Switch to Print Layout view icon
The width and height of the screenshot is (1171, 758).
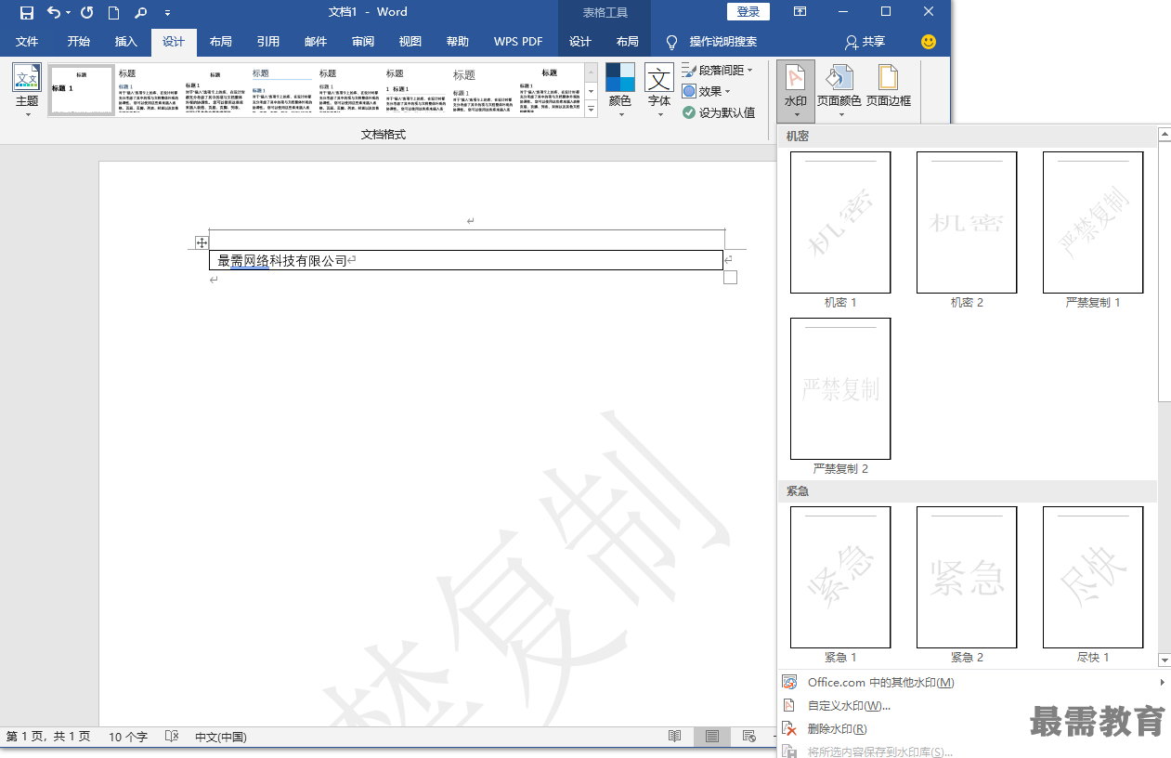(x=711, y=737)
